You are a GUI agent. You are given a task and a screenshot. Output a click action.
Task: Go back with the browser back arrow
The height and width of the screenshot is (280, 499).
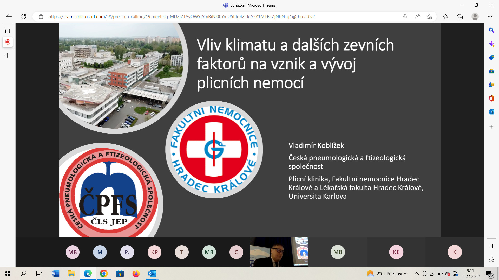tap(9, 17)
